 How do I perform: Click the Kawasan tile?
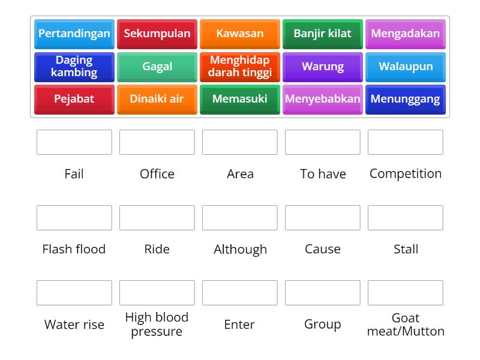(x=239, y=34)
